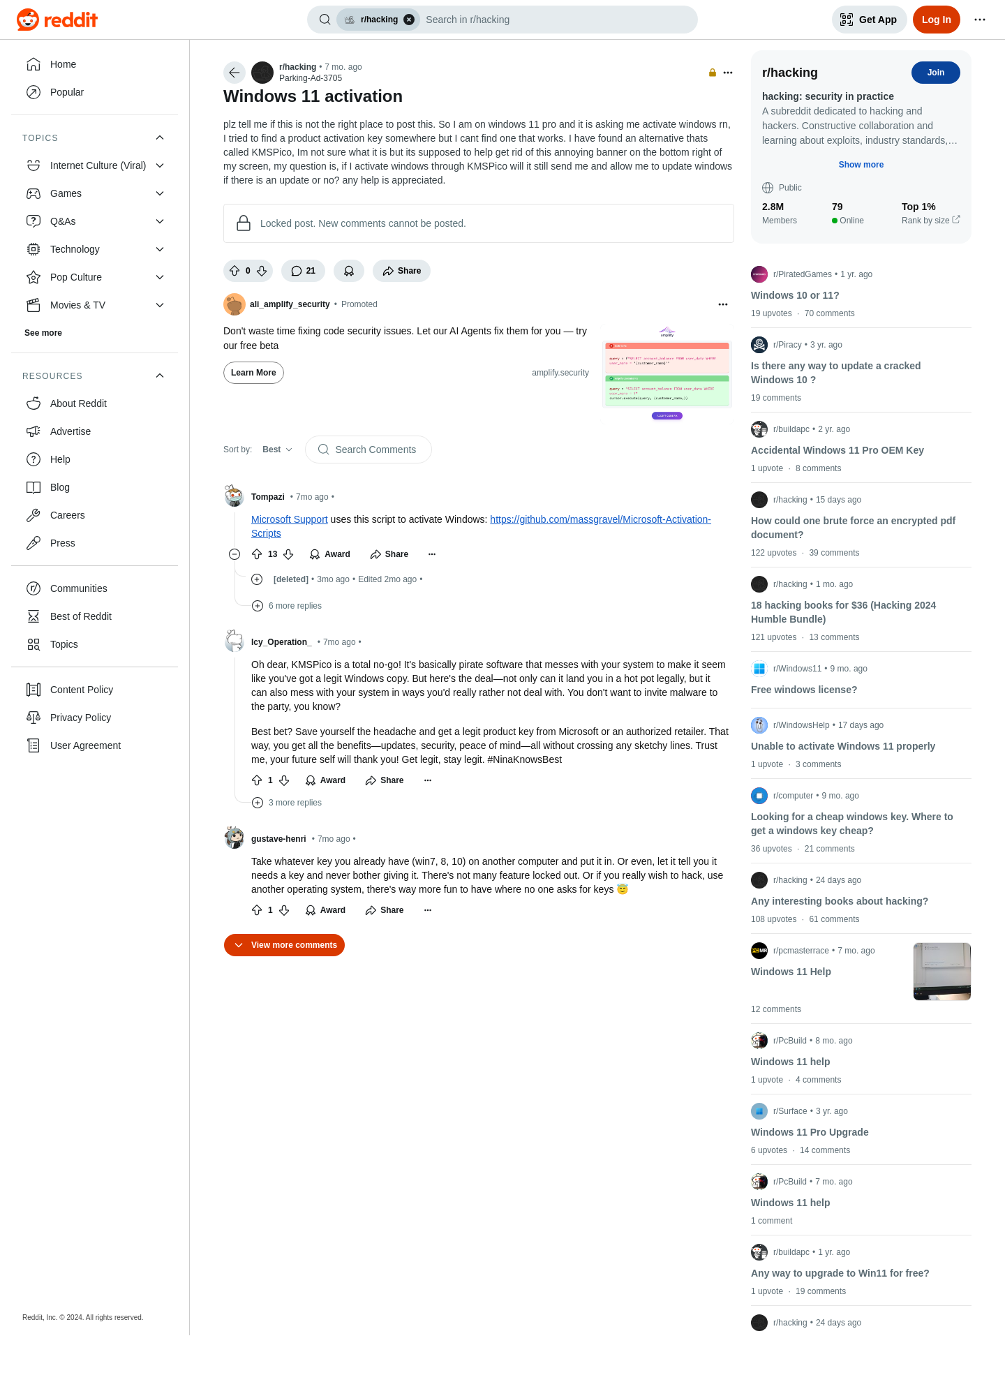Open the Sort by Best dropdown

277,450
